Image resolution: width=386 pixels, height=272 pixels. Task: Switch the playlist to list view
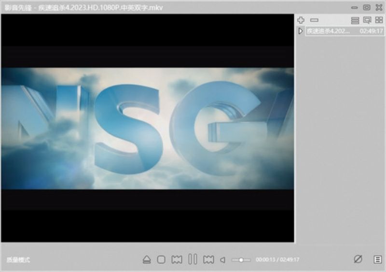click(355, 20)
